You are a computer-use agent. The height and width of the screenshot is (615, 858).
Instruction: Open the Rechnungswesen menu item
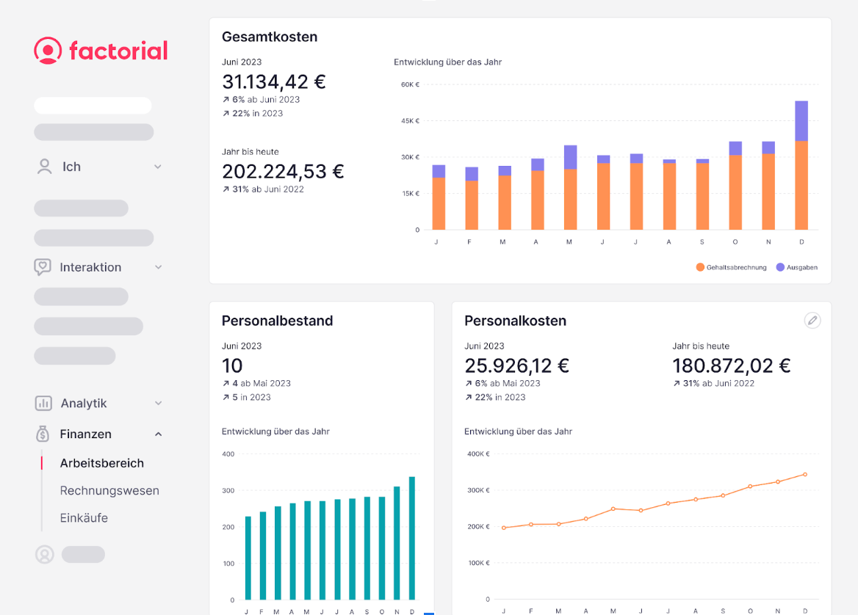pyautogui.click(x=109, y=490)
